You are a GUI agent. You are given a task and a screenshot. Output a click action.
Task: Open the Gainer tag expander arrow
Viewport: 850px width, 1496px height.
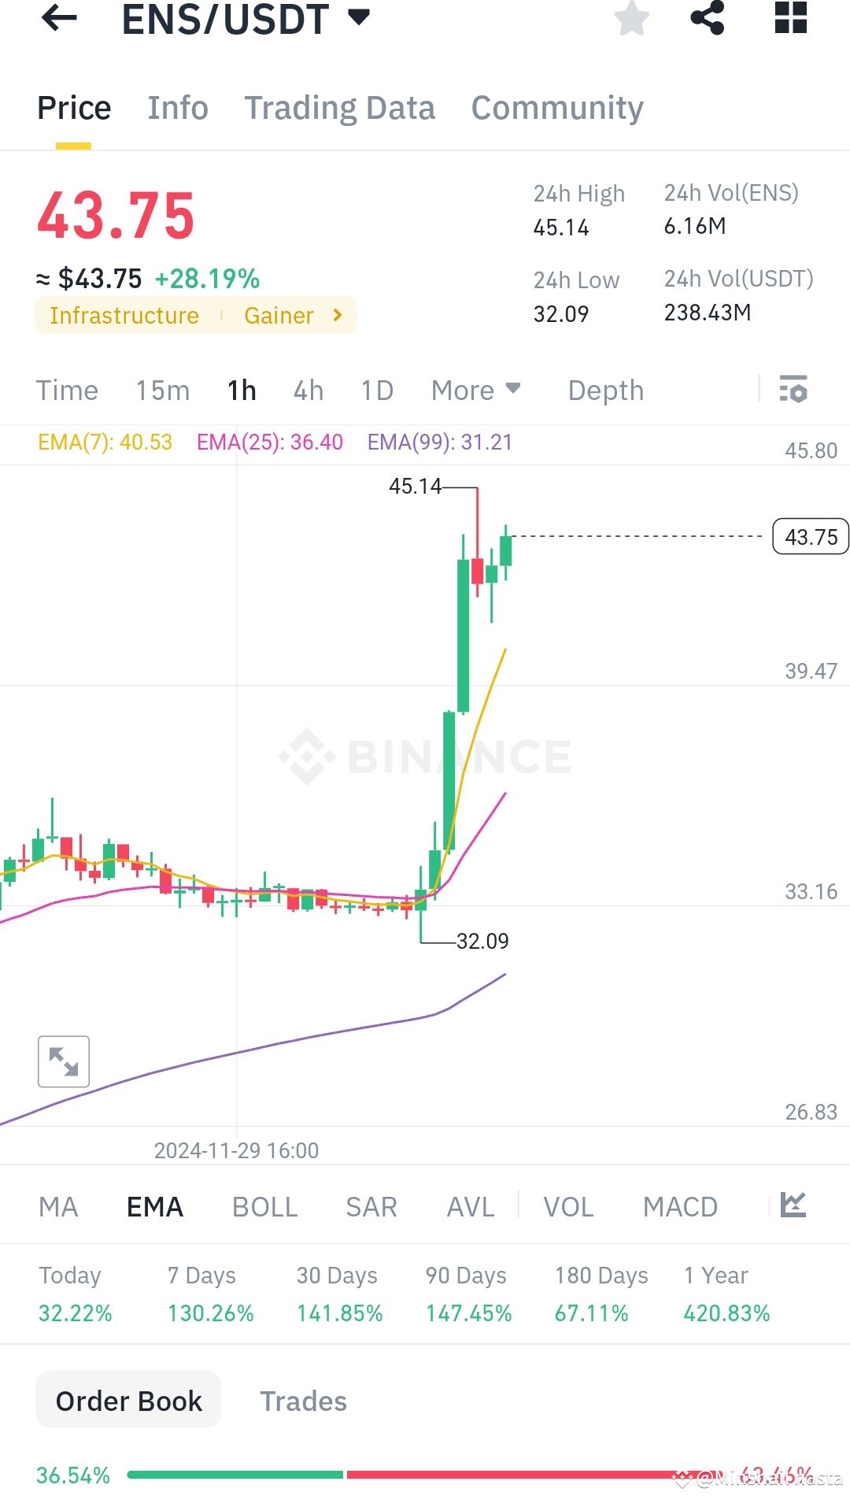pyautogui.click(x=337, y=315)
